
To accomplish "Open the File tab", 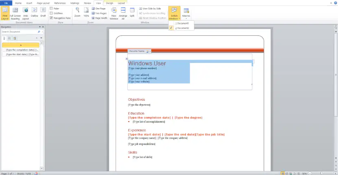I will [6, 3].
